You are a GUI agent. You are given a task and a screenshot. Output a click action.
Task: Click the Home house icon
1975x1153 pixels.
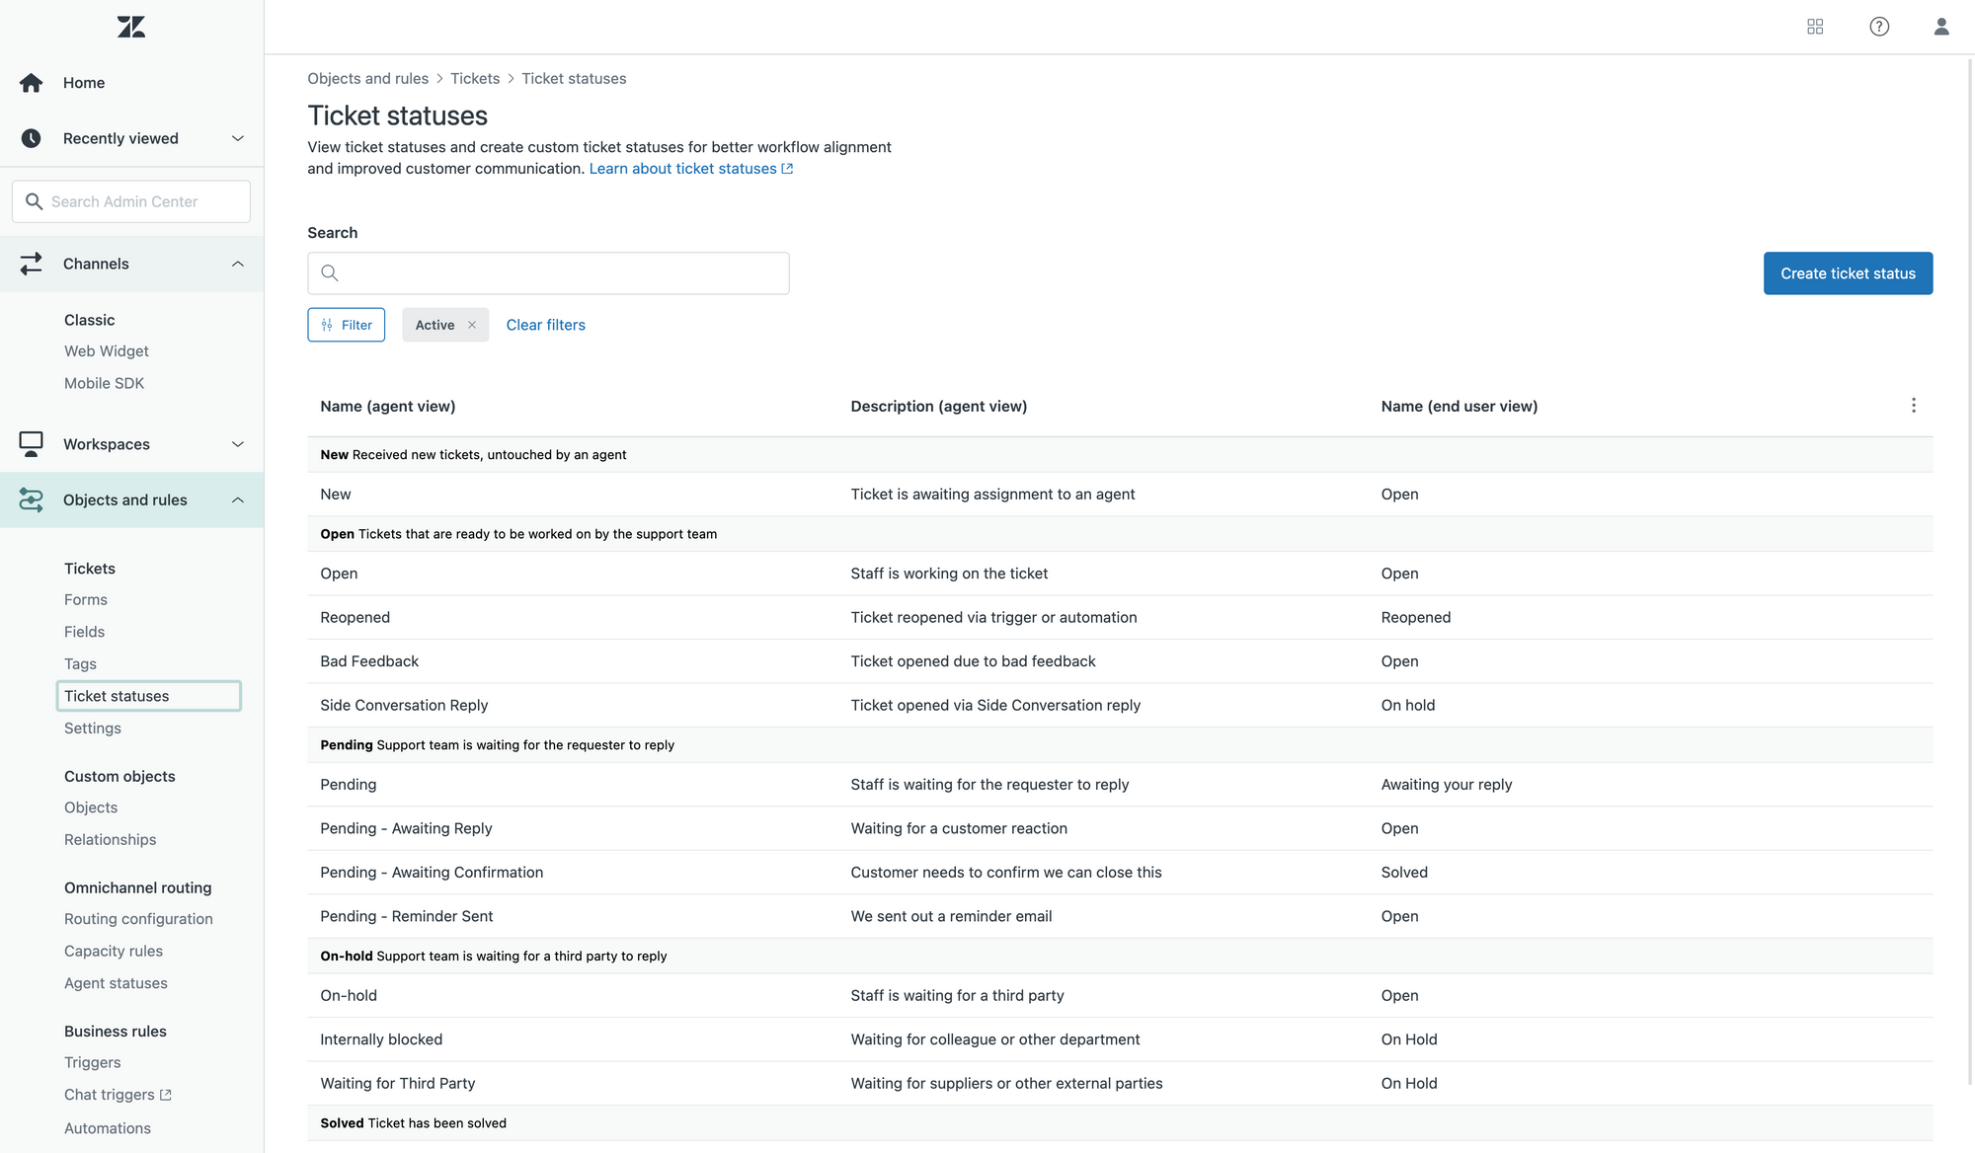coord(32,83)
